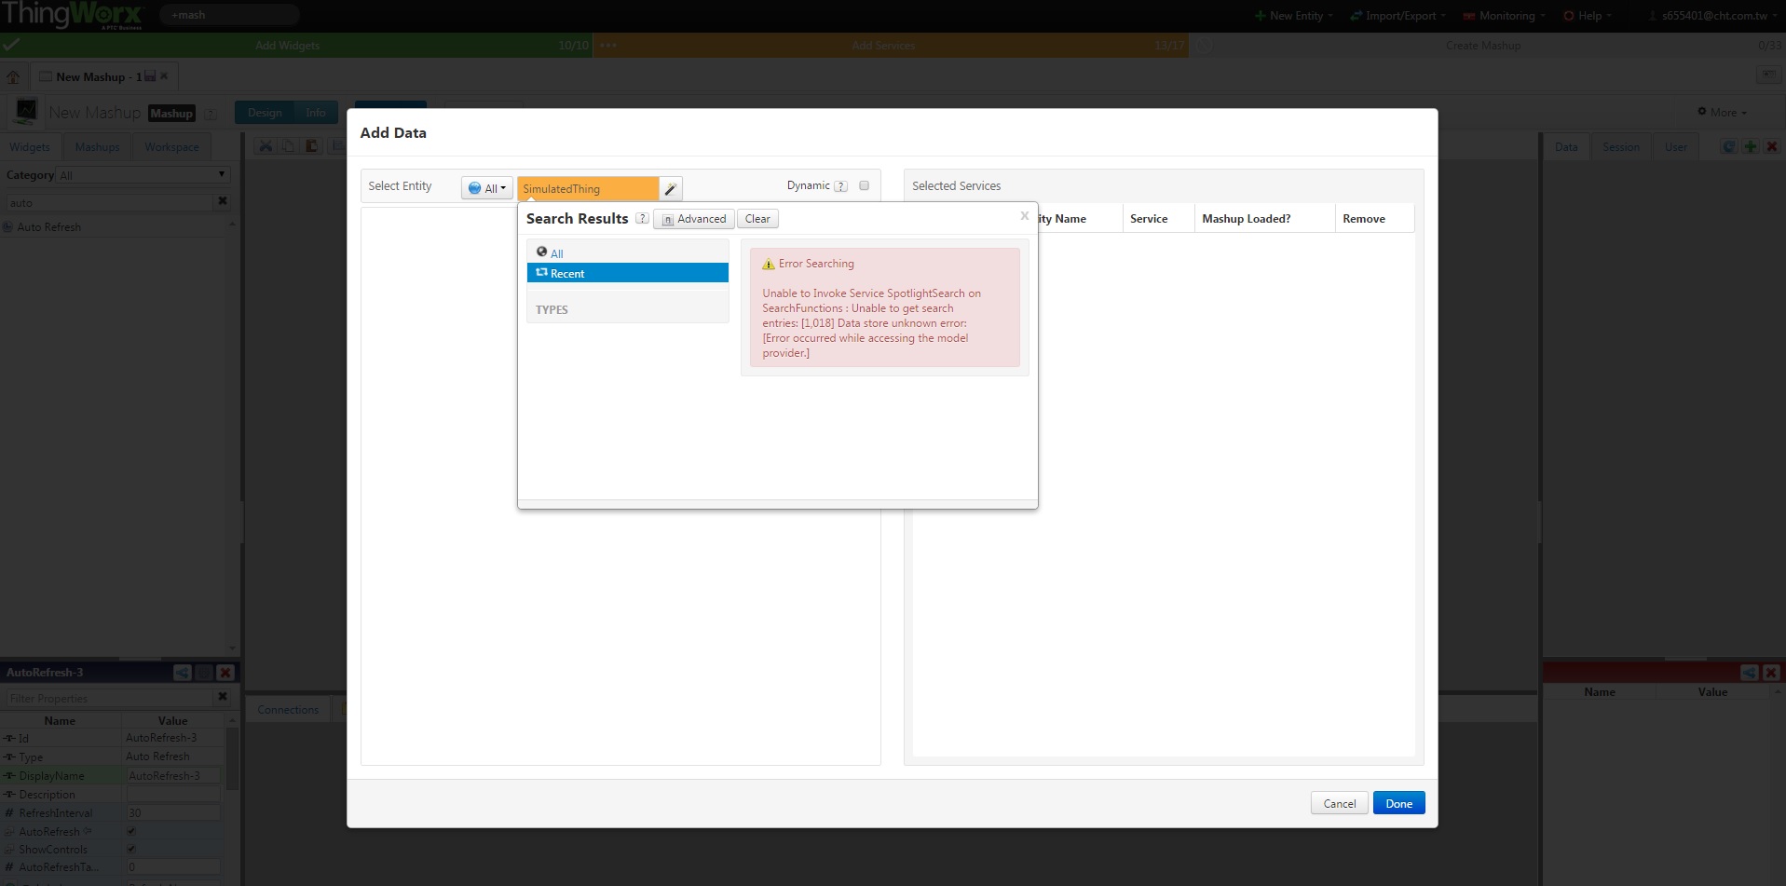Open the More dropdown
This screenshot has width=1786, height=886.
[1723, 112]
